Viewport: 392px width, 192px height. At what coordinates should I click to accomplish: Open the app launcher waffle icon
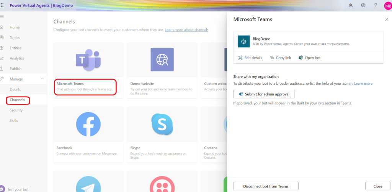coord(2,5)
